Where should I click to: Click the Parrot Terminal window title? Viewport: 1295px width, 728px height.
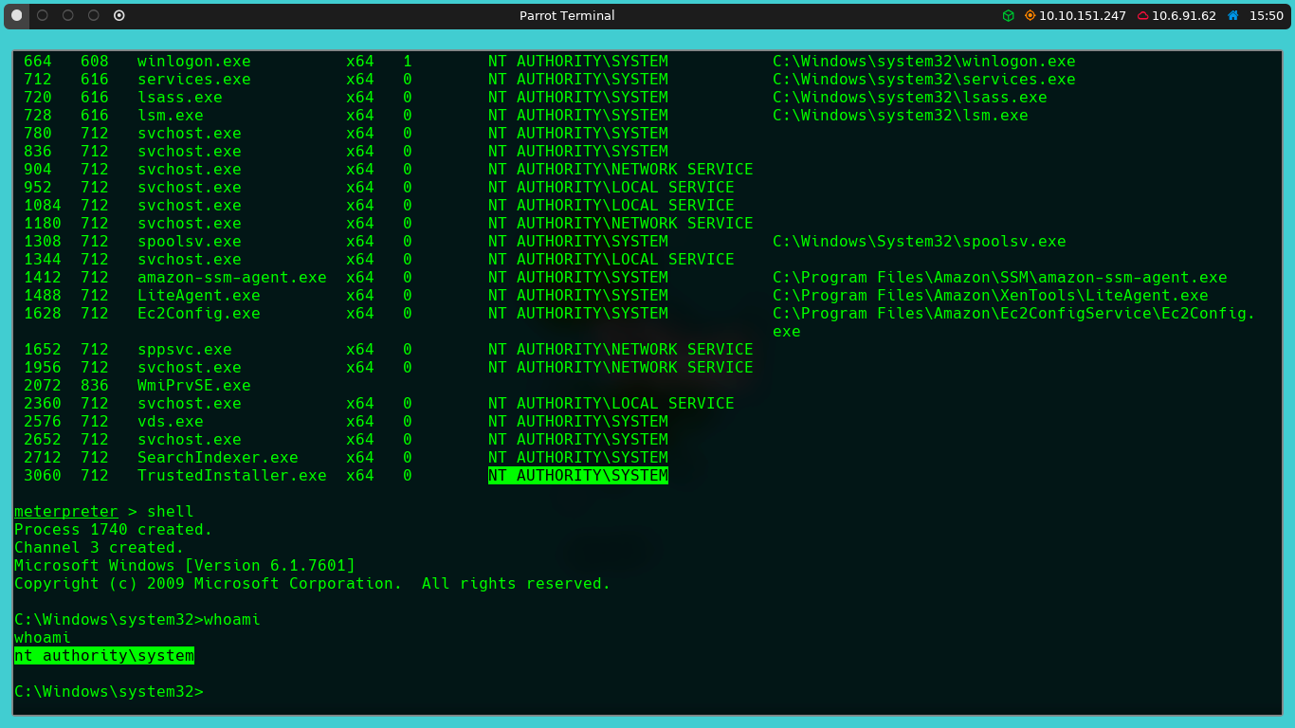click(567, 15)
